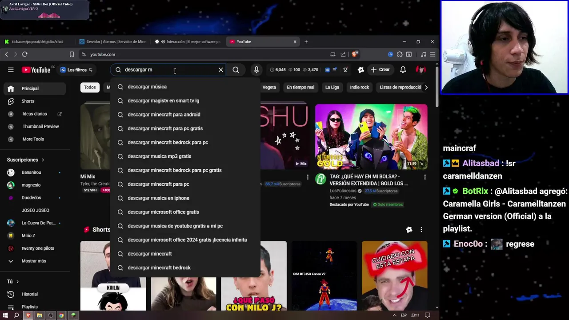Open the notifications bell
Image resolution: width=569 pixels, height=320 pixels.
(403, 70)
